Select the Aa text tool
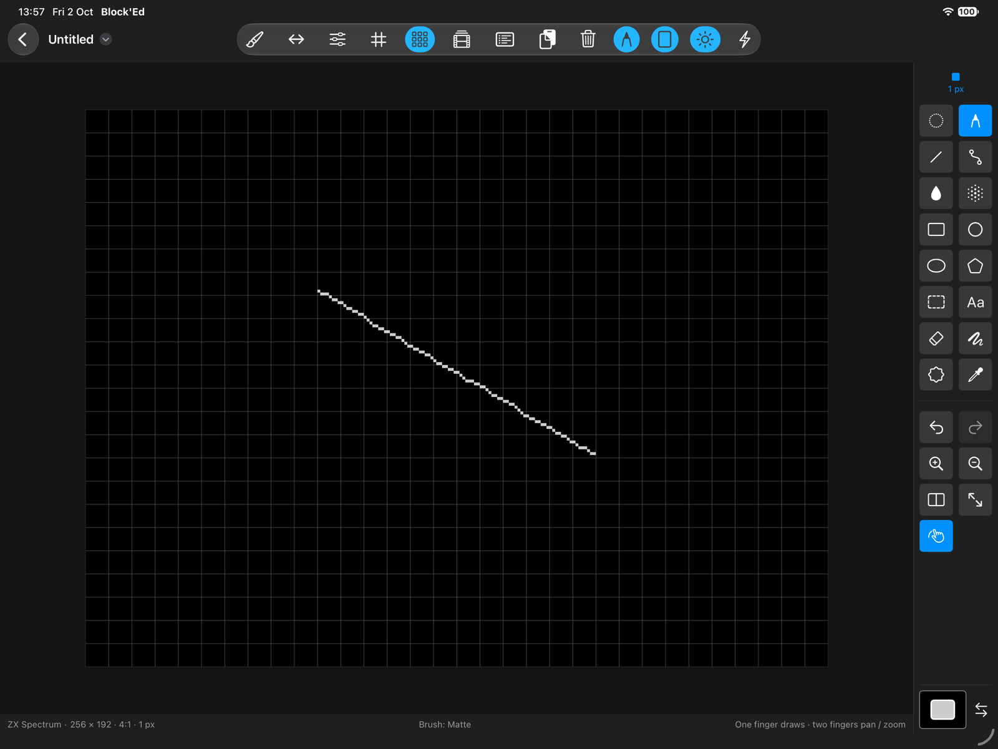998x749 pixels. [x=975, y=302]
